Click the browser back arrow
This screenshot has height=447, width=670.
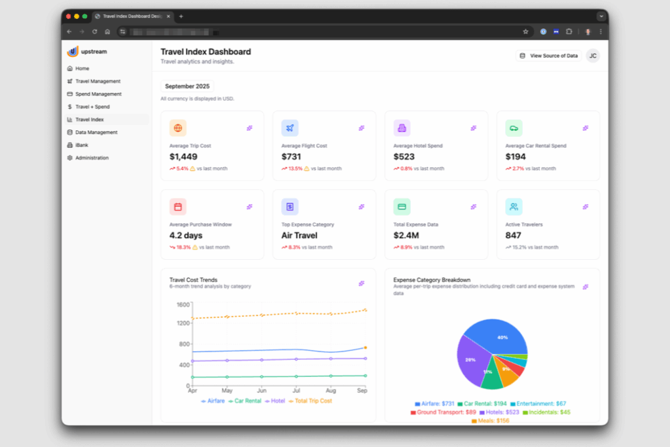coord(69,31)
